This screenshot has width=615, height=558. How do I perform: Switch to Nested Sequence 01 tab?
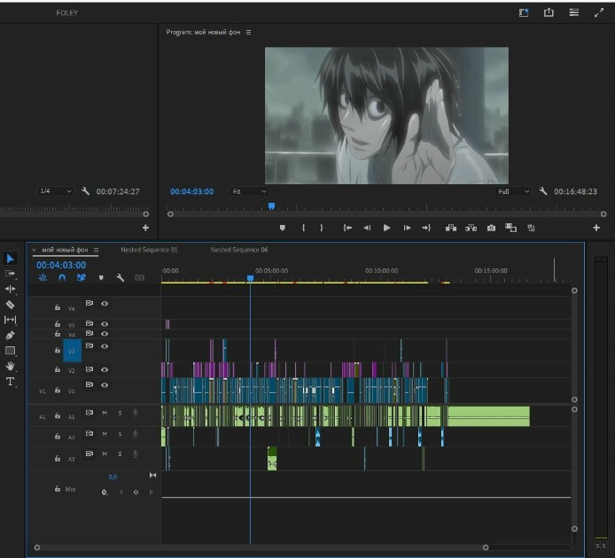coord(149,250)
